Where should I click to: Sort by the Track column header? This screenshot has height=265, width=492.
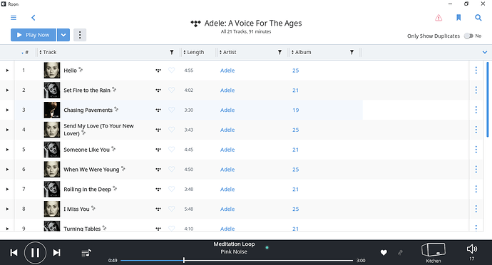48,53
